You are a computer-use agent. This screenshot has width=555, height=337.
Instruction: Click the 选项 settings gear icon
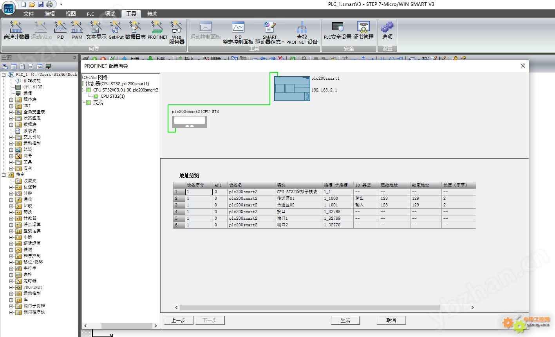[x=387, y=27]
